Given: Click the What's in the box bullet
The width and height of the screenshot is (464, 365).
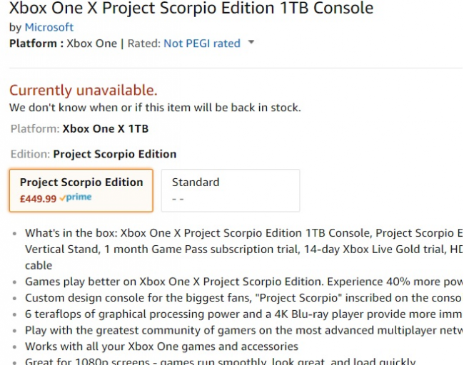Looking at the screenshot, I should pyautogui.click(x=244, y=249).
